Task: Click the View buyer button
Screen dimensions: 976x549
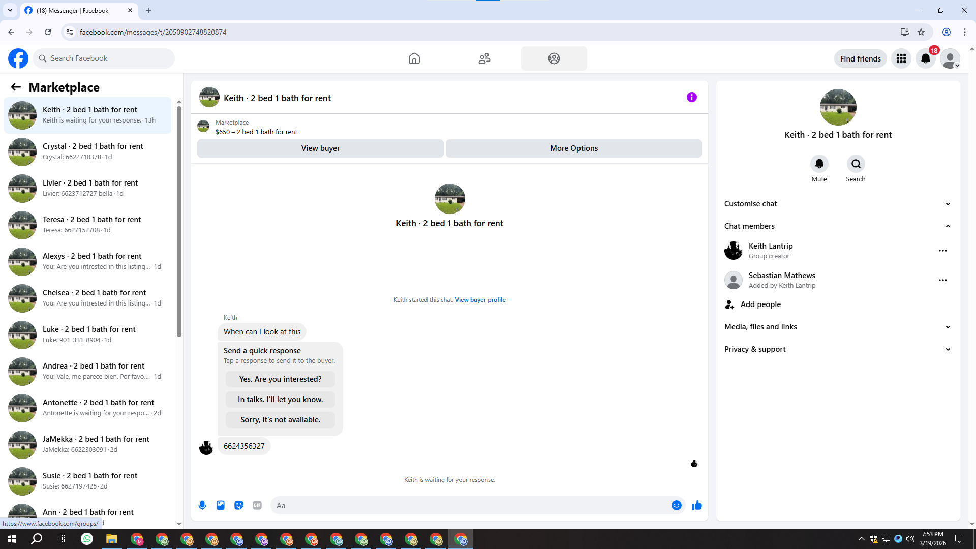Action: [320, 148]
